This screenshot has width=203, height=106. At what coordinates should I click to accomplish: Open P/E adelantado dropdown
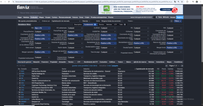click(75, 28)
